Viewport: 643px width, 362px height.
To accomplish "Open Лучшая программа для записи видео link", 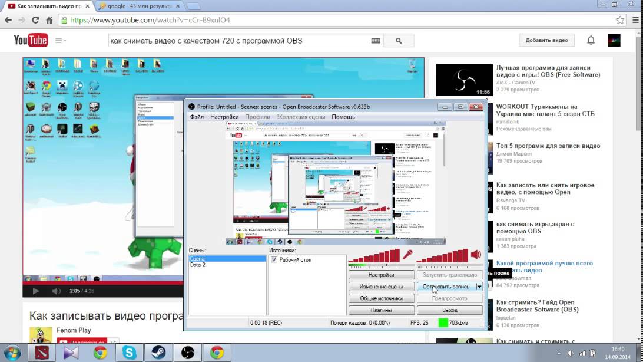I will (x=548, y=71).
